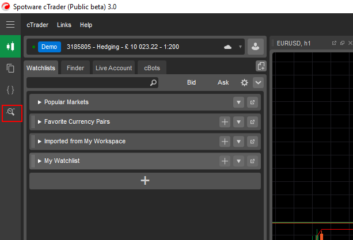Select the Watchlists tab

[41, 68]
